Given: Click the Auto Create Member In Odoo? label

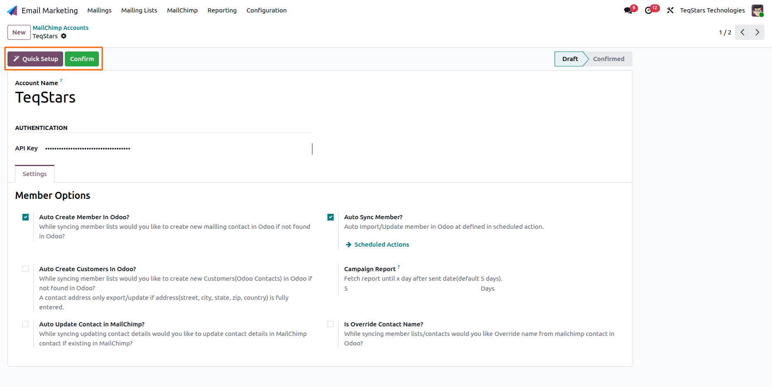Looking at the screenshot, I should 84,217.
